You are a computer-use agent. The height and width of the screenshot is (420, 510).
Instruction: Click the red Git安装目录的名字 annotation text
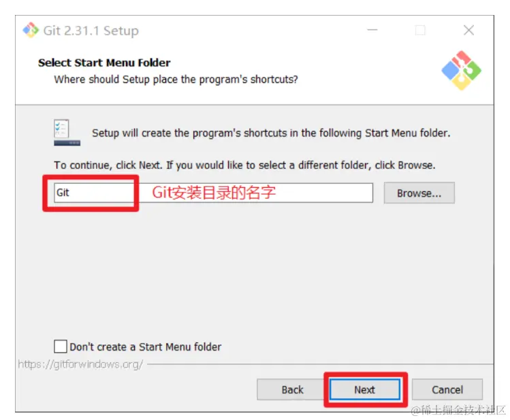click(x=214, y=193)
